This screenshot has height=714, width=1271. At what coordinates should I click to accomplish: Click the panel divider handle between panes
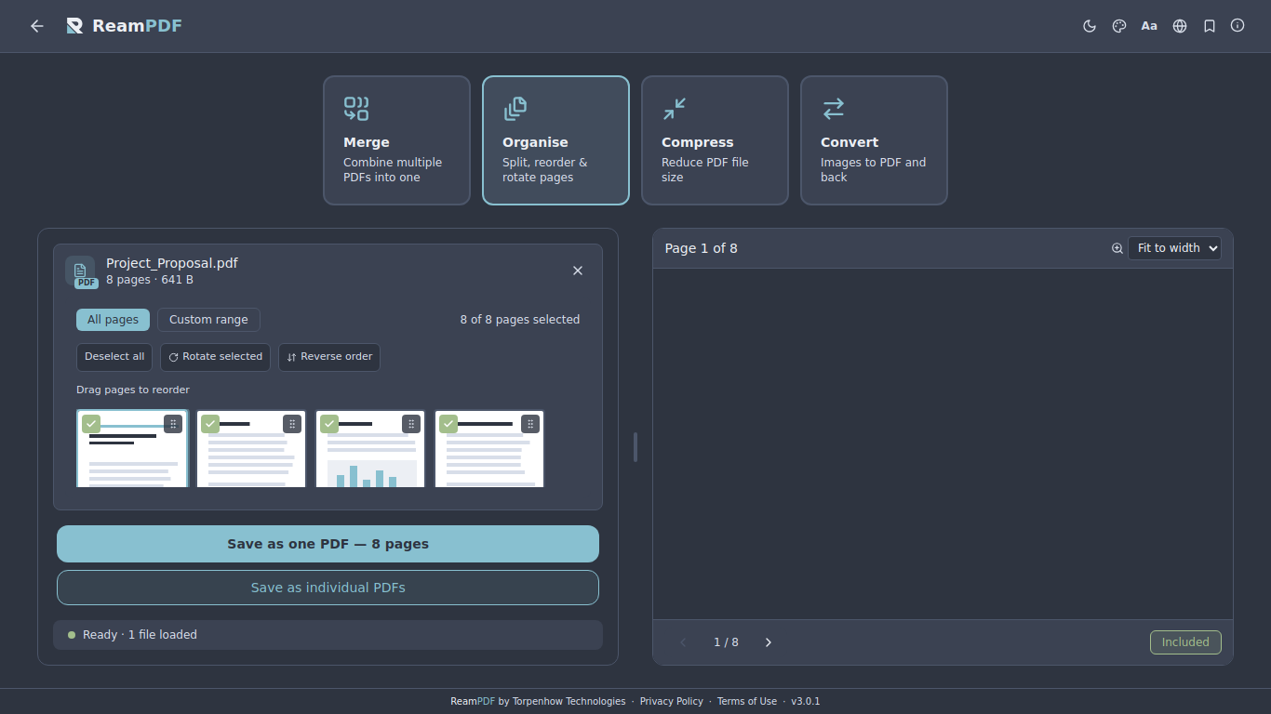click(x=635, y=447)
